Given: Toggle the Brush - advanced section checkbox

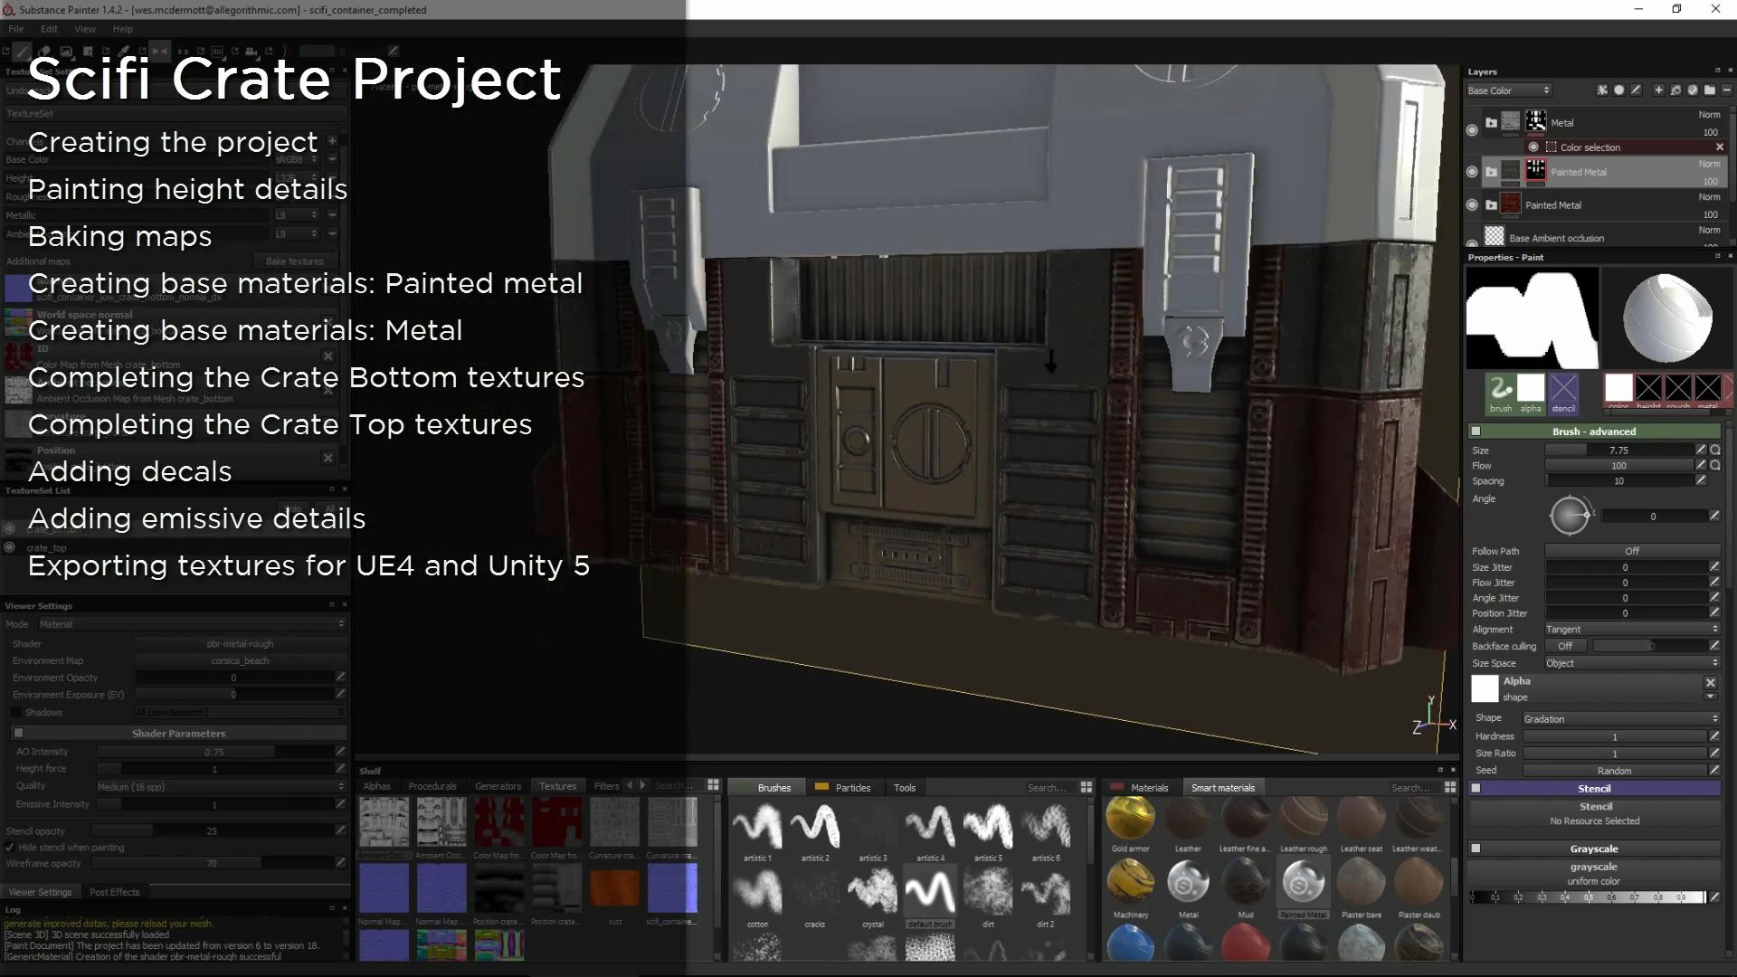Looking at the screenshot, I should [1476, 432].
